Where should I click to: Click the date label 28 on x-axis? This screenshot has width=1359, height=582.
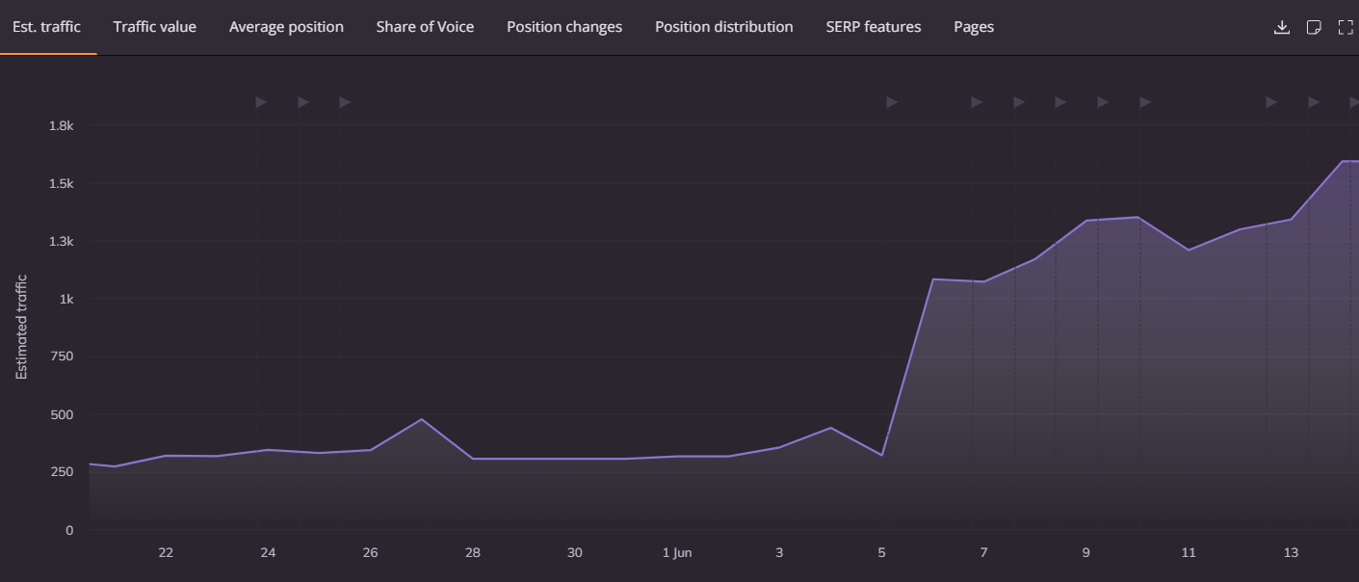coord(472,553)
